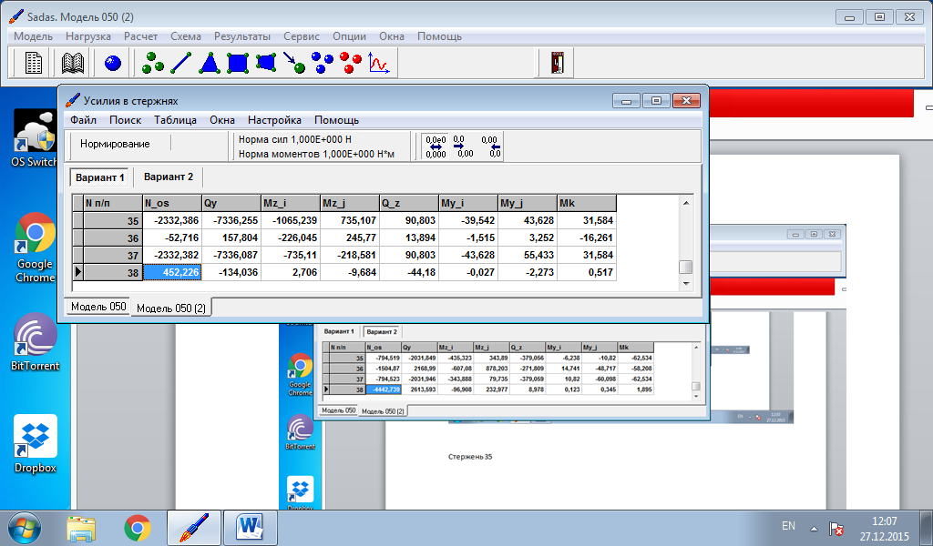Click the N_os column header

[x=172, y=203]
